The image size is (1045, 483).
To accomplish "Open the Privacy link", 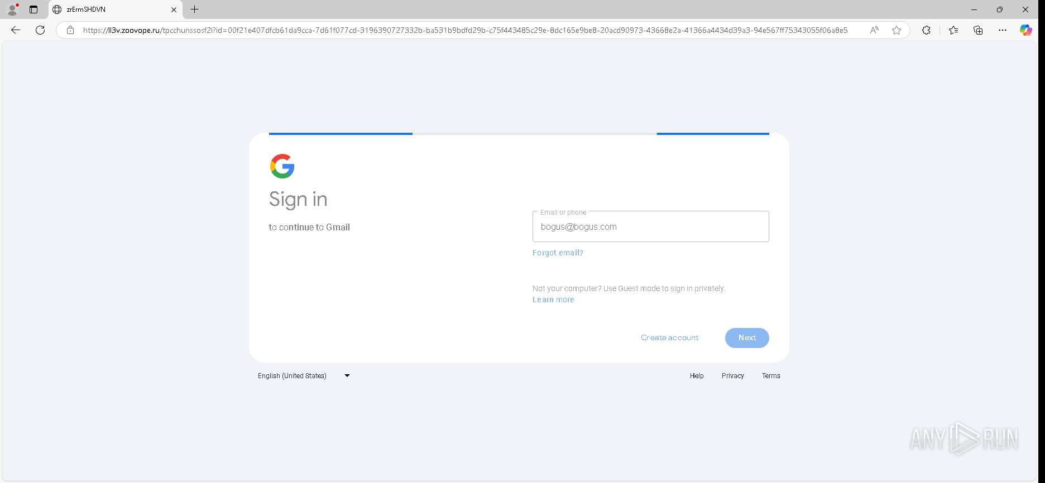I will 732,376.
